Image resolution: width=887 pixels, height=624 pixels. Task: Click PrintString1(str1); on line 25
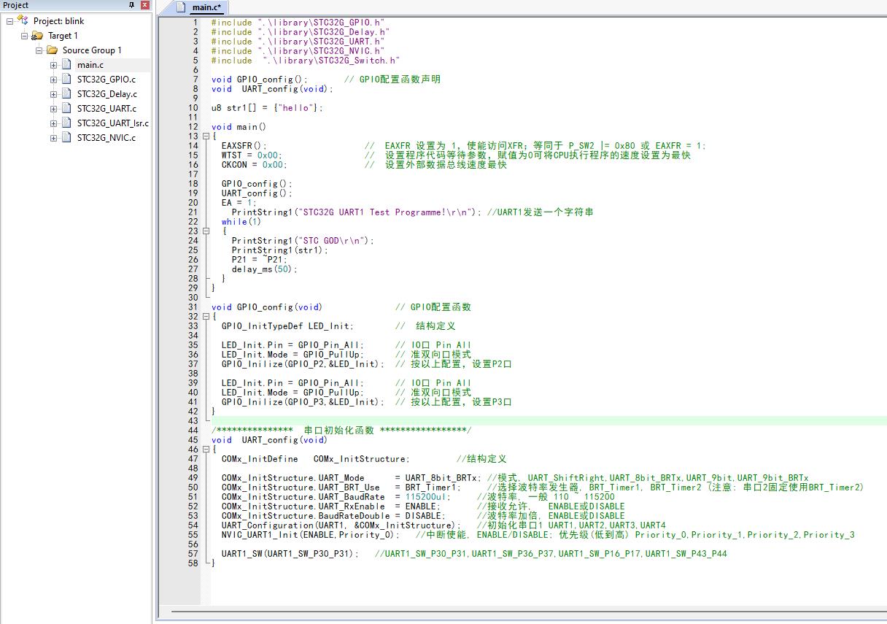coord(280,250)
